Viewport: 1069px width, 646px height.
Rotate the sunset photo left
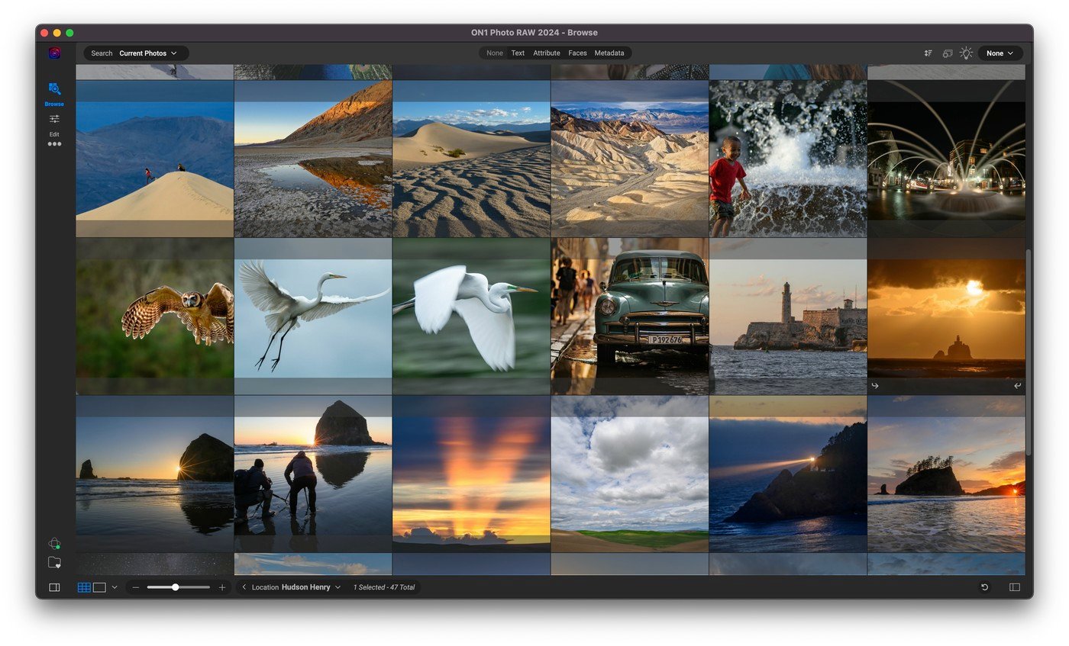[875, 386]
